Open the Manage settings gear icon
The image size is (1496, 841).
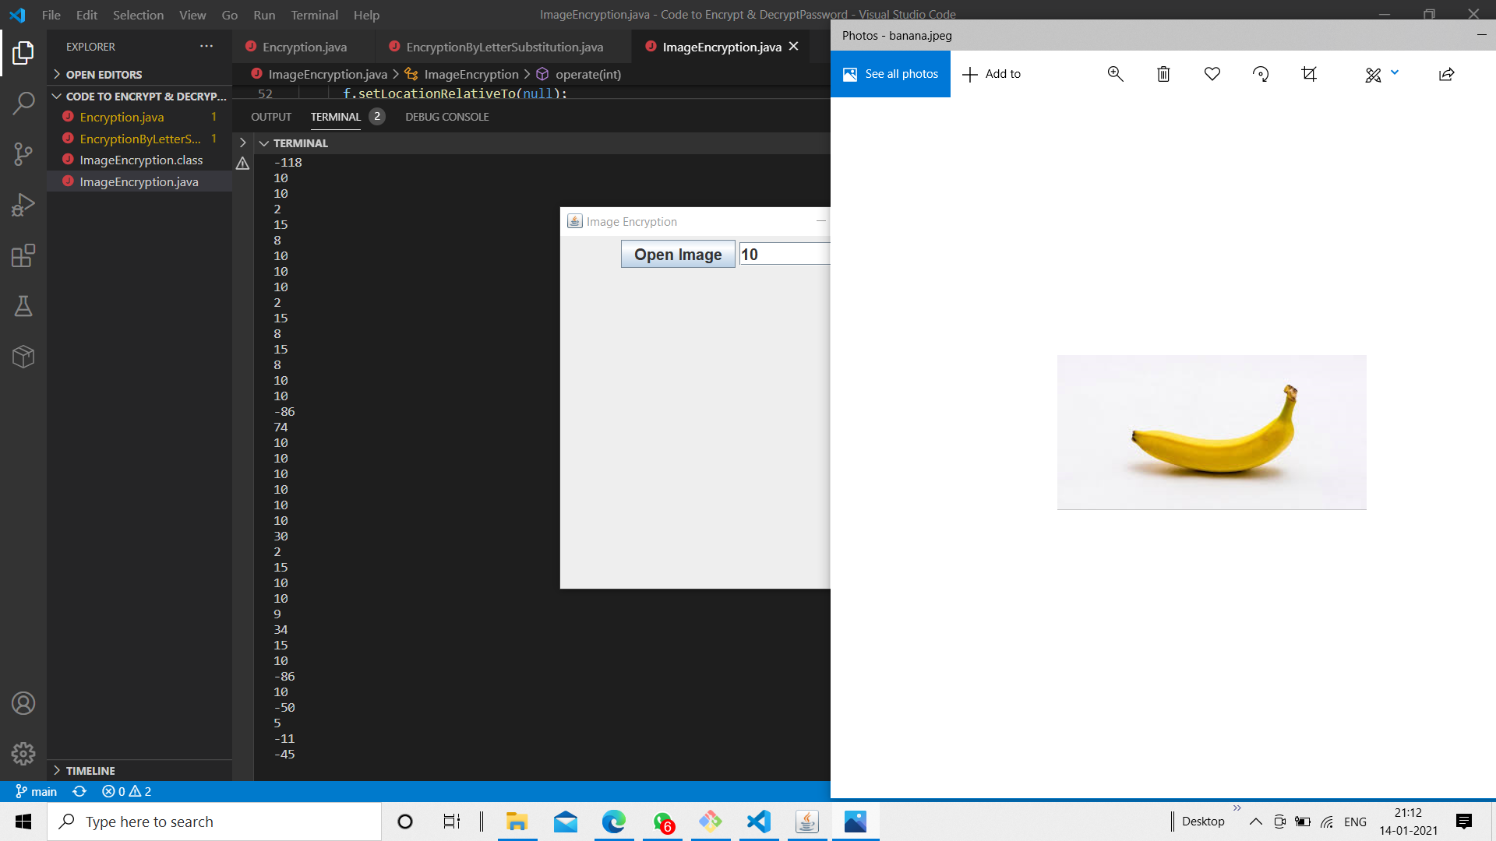pos(23,753)
